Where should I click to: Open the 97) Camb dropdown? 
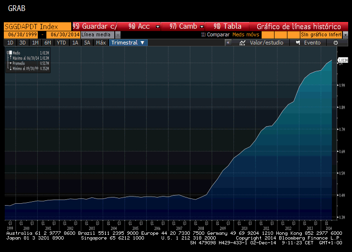183,26
